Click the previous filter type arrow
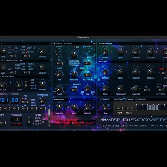Screen dimensions: 167x167 (159, 73)
